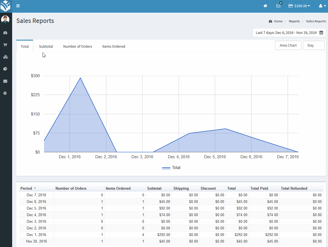The image size is (328, 247).
Task: Click the blue Total legend swatch
Action: 166,168
